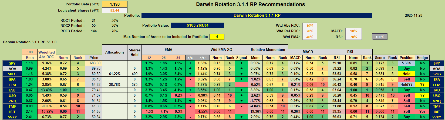Select the Portfolio Beta value 1.190
Image resolution: width=445 pixels, height=120 pixels.
pyautogui.click(x=115, y=4)
